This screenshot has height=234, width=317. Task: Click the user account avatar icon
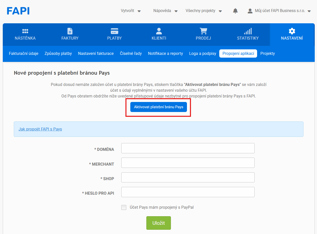point(250,11)
